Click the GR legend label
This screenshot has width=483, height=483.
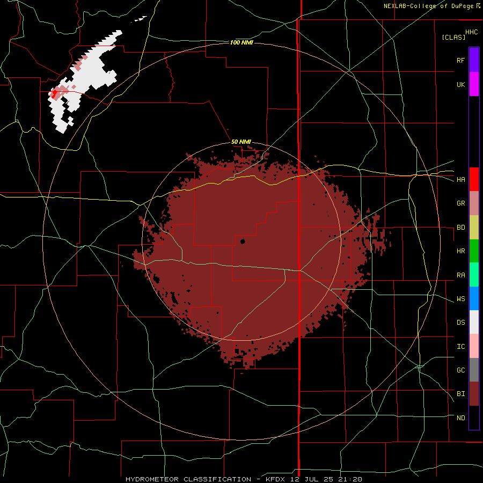[460, 203]
